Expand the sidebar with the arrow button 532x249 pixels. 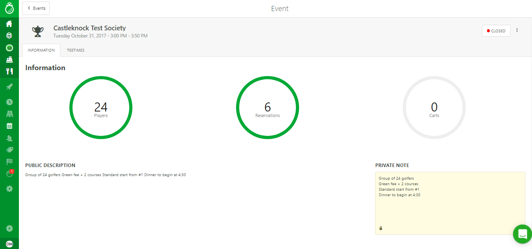tap(9, 229)
